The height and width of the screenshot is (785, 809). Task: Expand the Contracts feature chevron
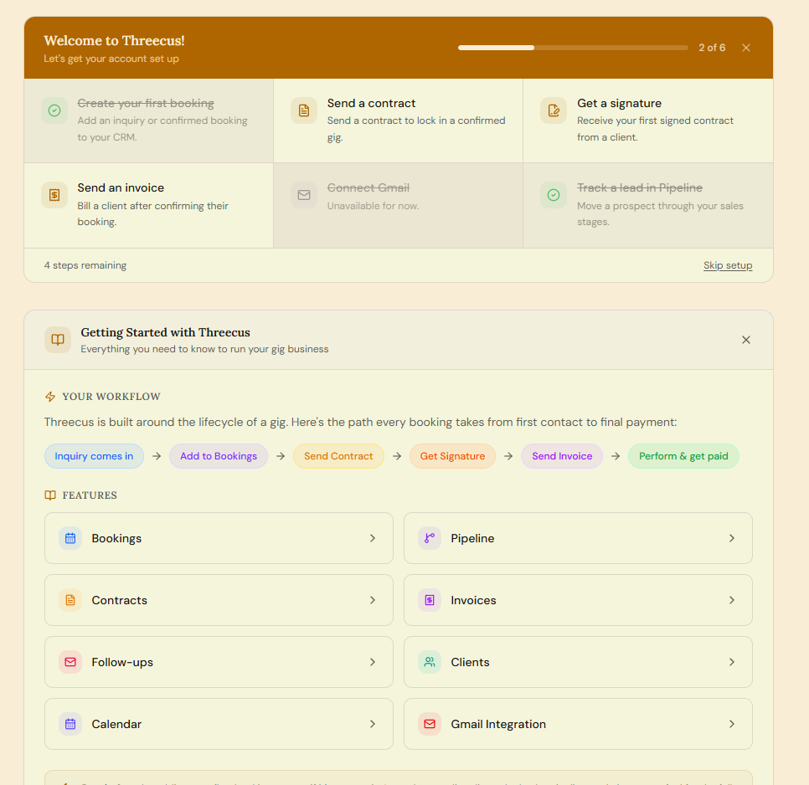(x=373, y=600)
